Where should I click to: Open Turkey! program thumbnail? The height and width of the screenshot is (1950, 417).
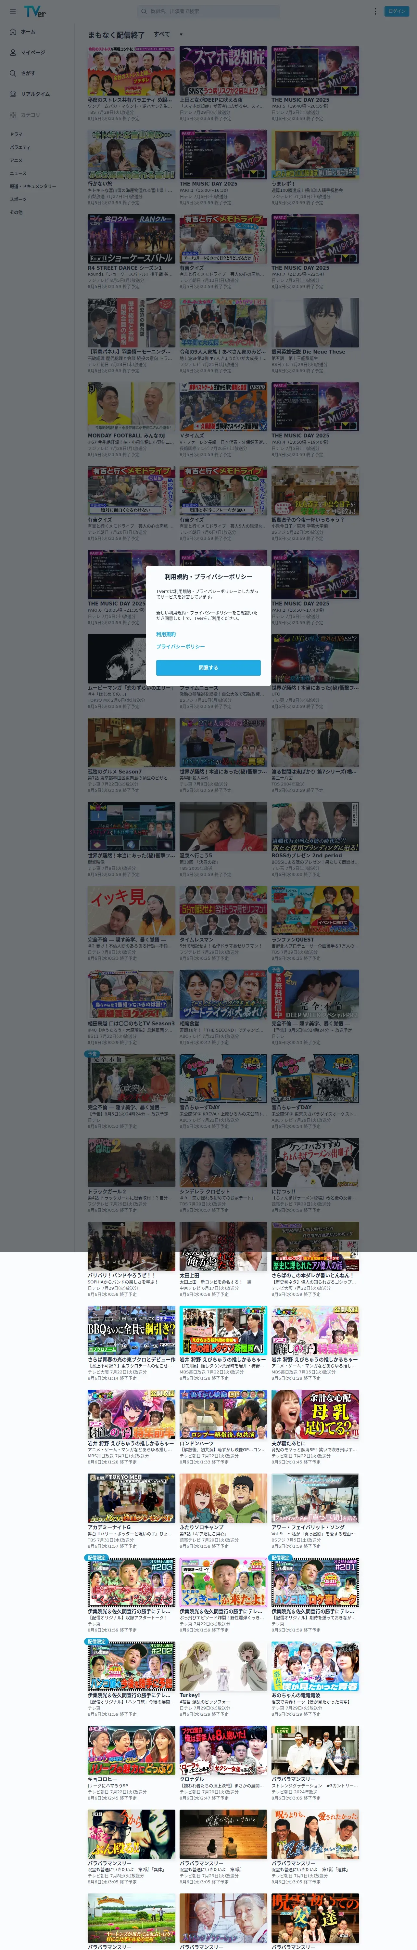click(x=223, y=1667)
